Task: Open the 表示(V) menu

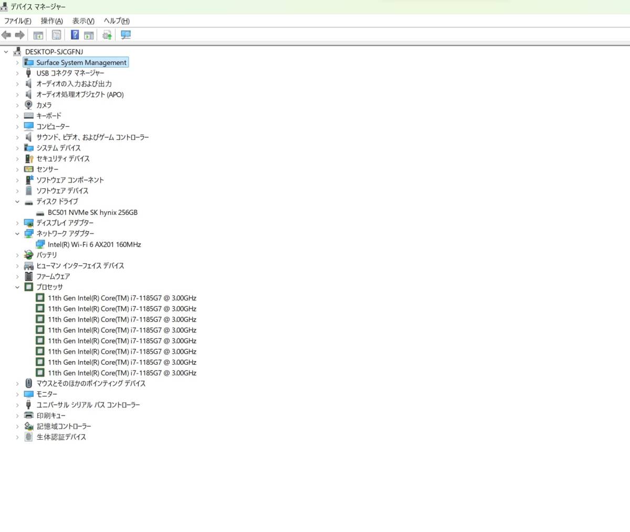Action: click(x=83, y=21)
